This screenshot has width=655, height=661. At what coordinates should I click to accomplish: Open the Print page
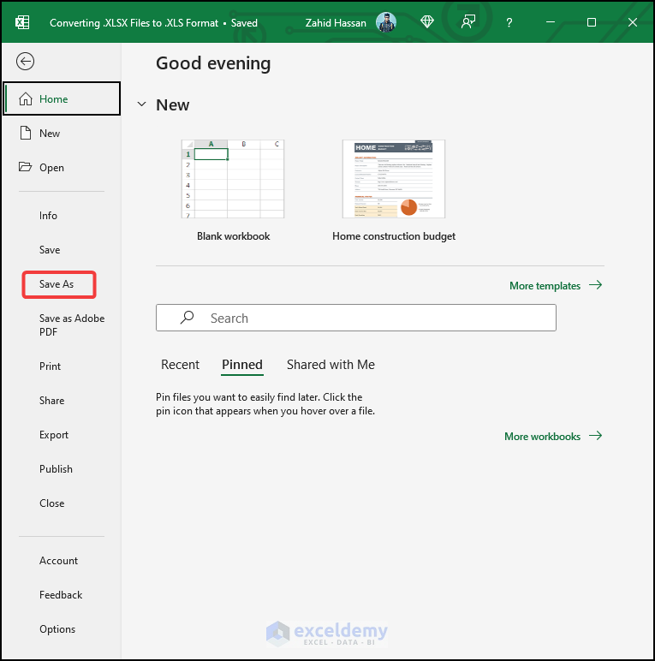pyautogui.click(x=51, y=366)
